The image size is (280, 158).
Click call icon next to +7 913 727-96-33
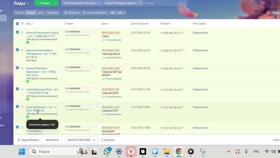(x=182, y=128)
